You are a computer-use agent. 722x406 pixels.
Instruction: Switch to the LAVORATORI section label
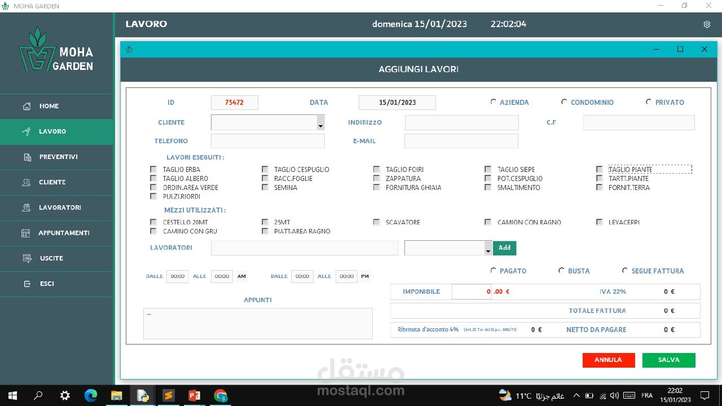(60, 208)
